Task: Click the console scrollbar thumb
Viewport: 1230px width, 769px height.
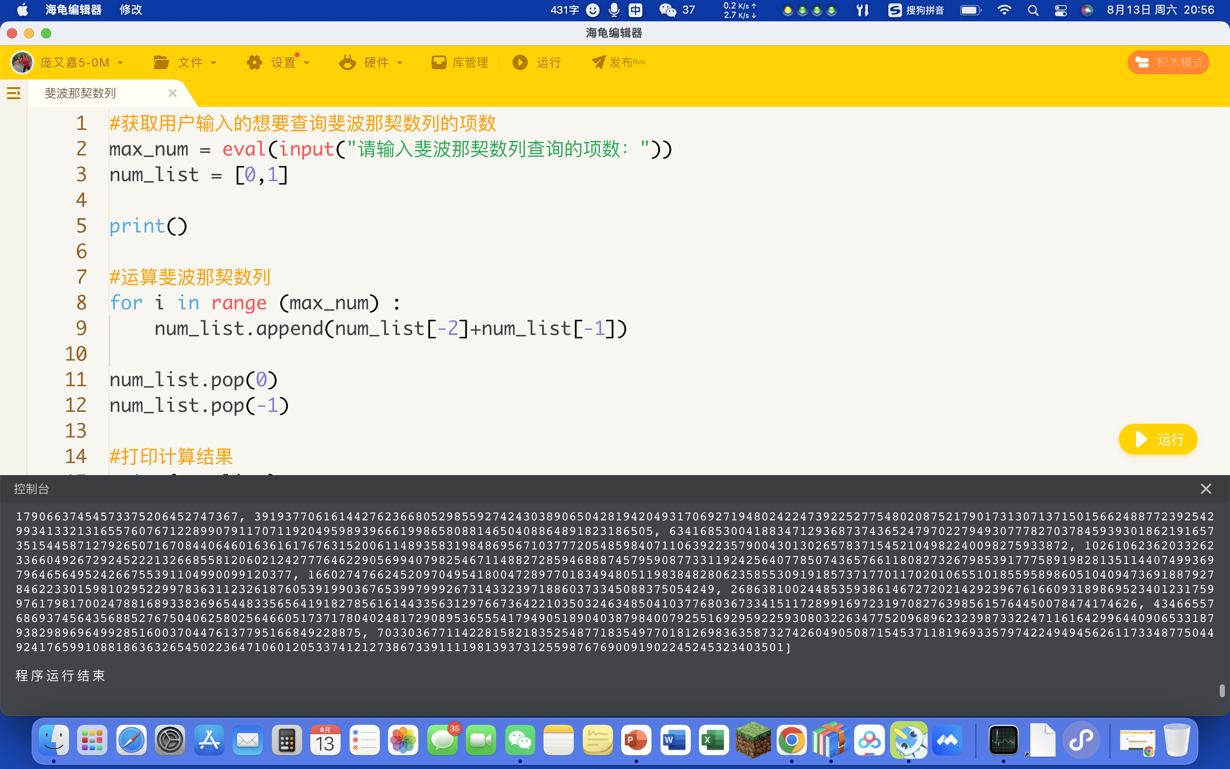Action: click(x=1222, y=690)
